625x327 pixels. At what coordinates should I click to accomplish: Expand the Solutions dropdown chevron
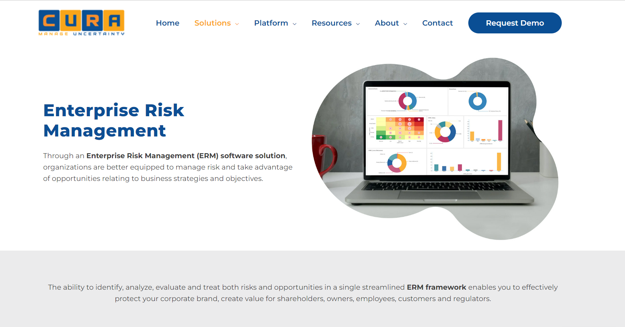click(x=237, y=23)
